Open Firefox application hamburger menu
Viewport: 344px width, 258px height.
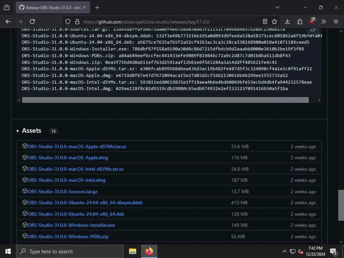336,21
